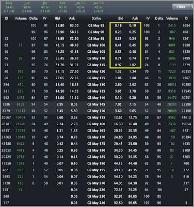The width and height of the screenshot is (194, 207).
Task: Select the GS May 210 strike
Action: point(96,183)
